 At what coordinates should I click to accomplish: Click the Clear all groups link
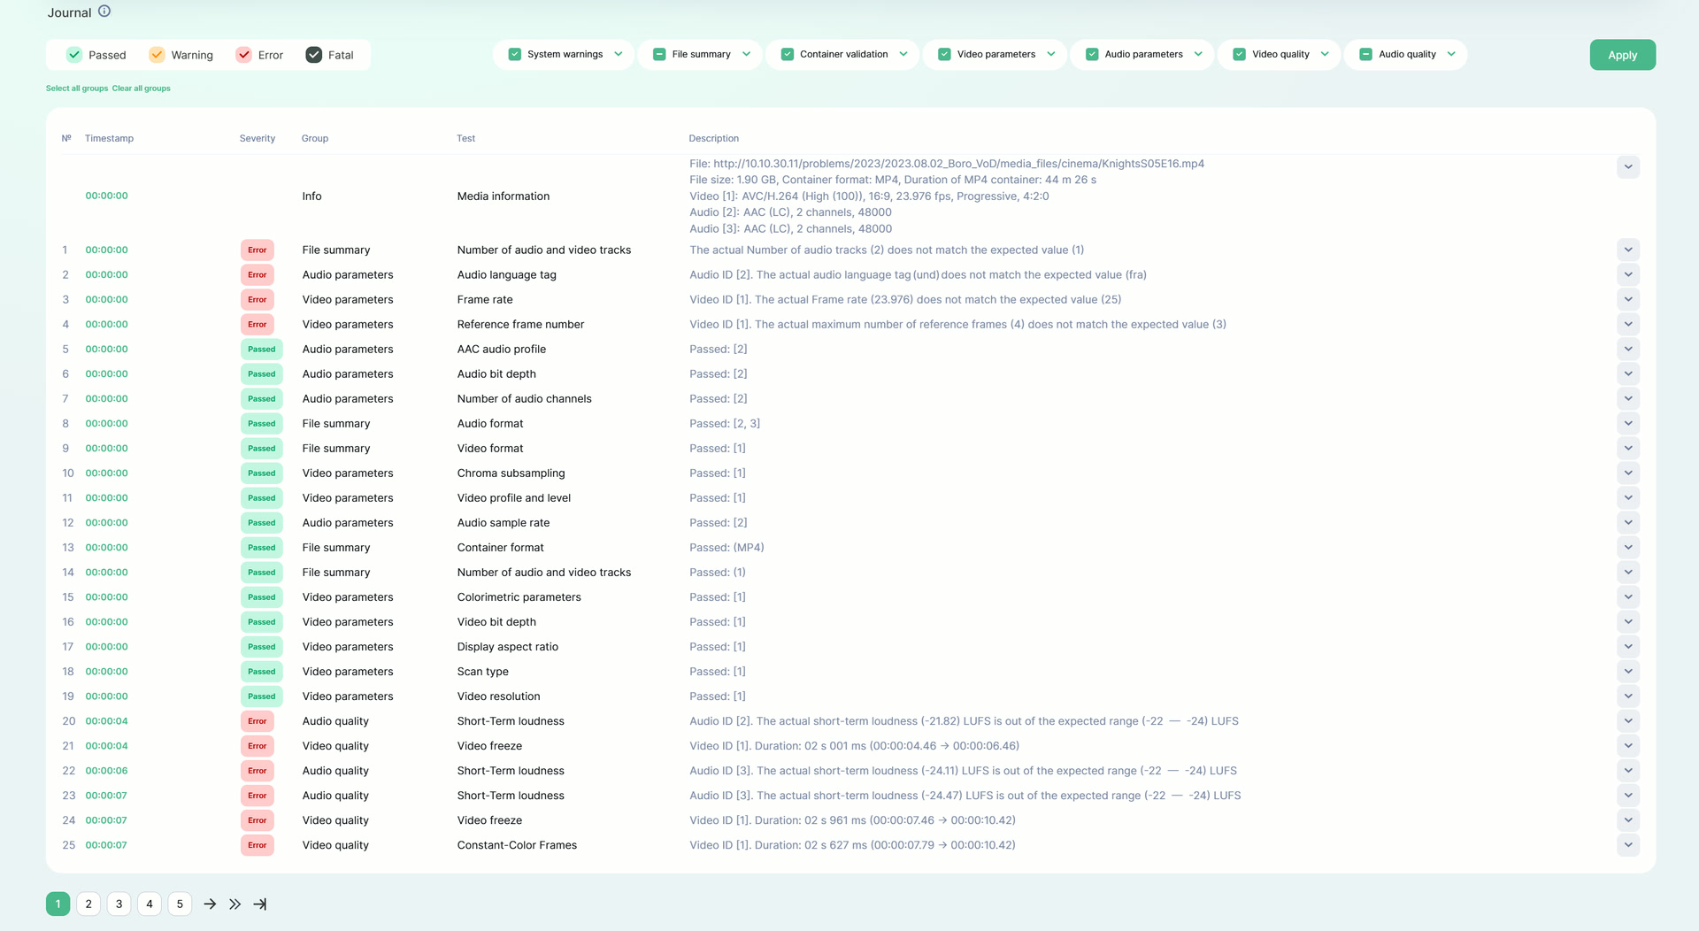pyautogui.click(x=142, y=88)
